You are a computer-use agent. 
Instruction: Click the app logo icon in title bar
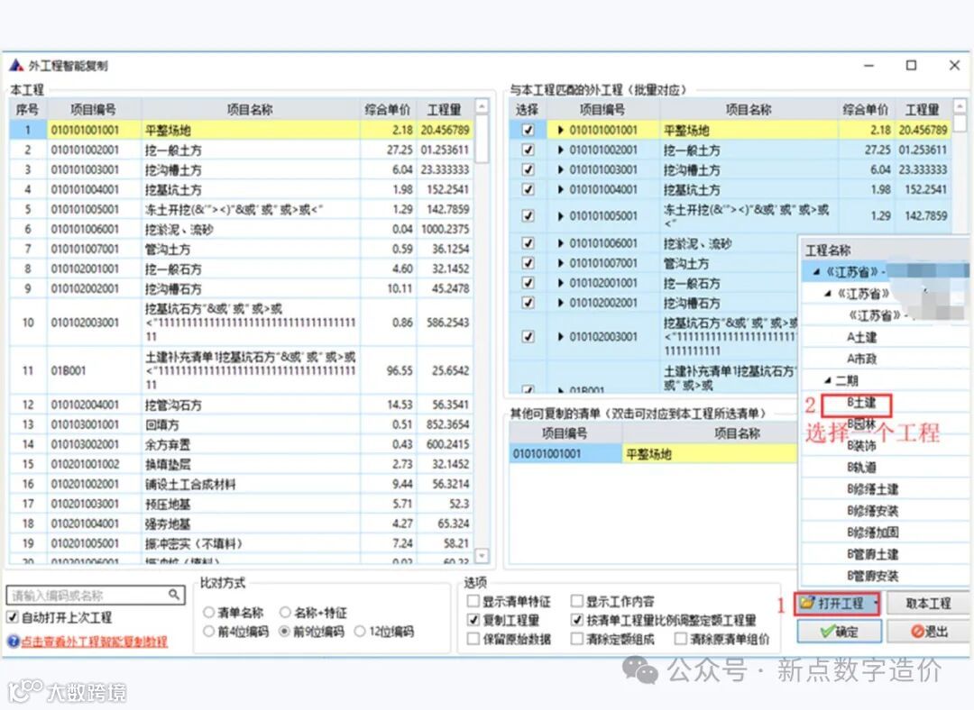click(x=16, y=65)
